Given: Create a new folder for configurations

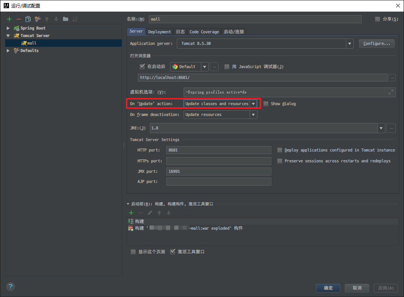Looking at the screenshot, I should (66, 19).
